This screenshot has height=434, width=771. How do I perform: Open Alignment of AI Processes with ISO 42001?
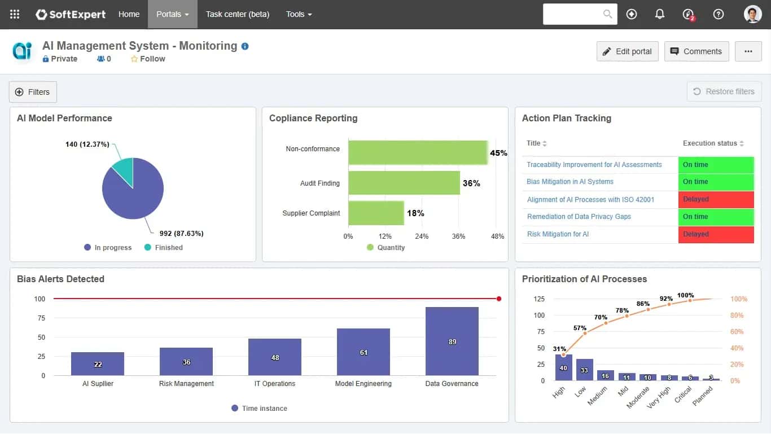[x=591, y=199]
